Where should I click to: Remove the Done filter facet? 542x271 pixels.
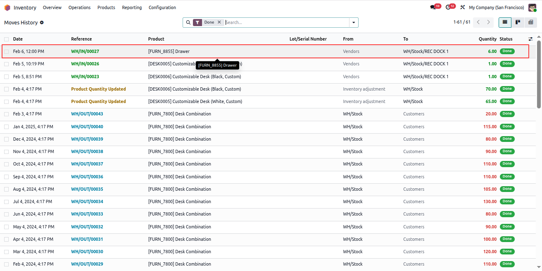tap(219, 22)
